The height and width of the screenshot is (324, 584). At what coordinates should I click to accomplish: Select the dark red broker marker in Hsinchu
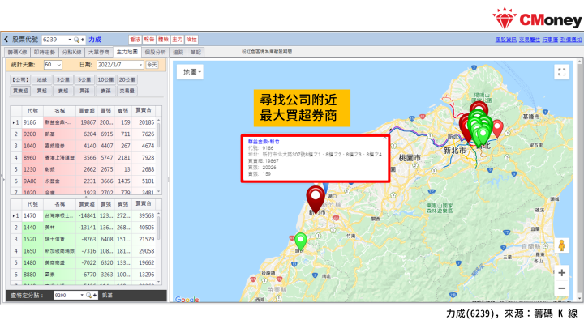click(316, 199)
